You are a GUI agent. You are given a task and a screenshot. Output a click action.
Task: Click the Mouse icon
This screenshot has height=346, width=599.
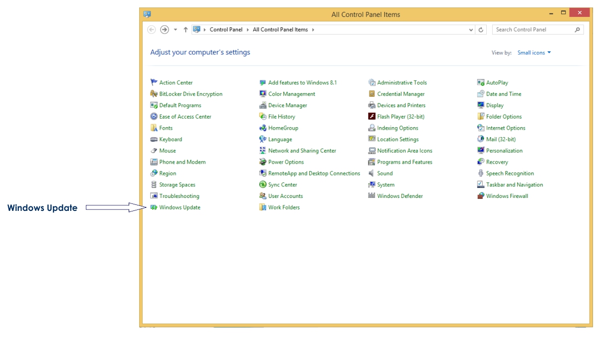point(154,151)
